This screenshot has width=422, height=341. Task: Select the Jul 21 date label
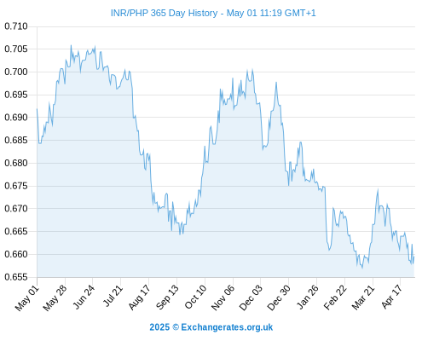(x=113, y=297)
